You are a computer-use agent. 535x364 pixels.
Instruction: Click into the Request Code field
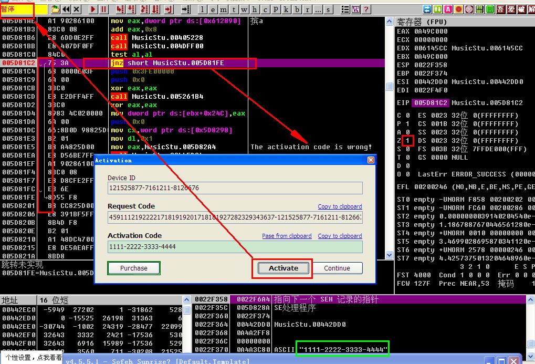pyautogui.click(x=235, y=217)
